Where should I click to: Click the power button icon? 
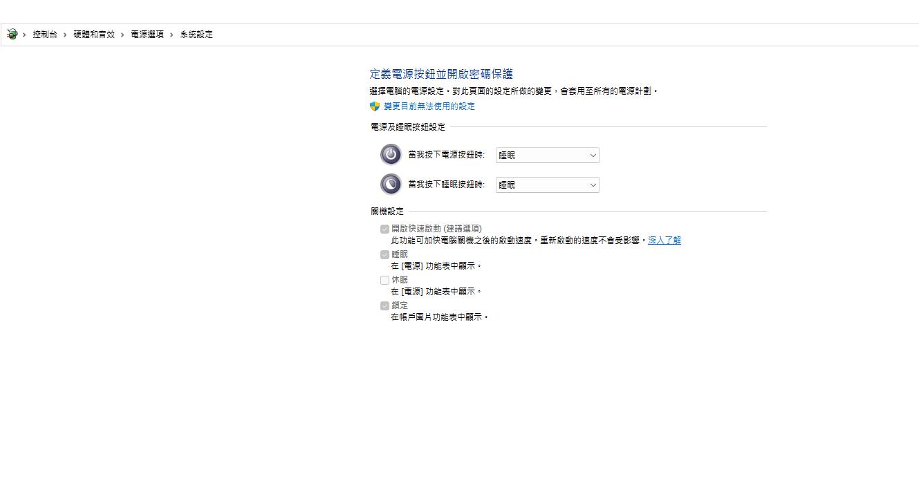click(x=390, y=154)
